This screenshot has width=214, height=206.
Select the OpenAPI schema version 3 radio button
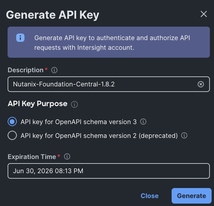click(12, 122)
